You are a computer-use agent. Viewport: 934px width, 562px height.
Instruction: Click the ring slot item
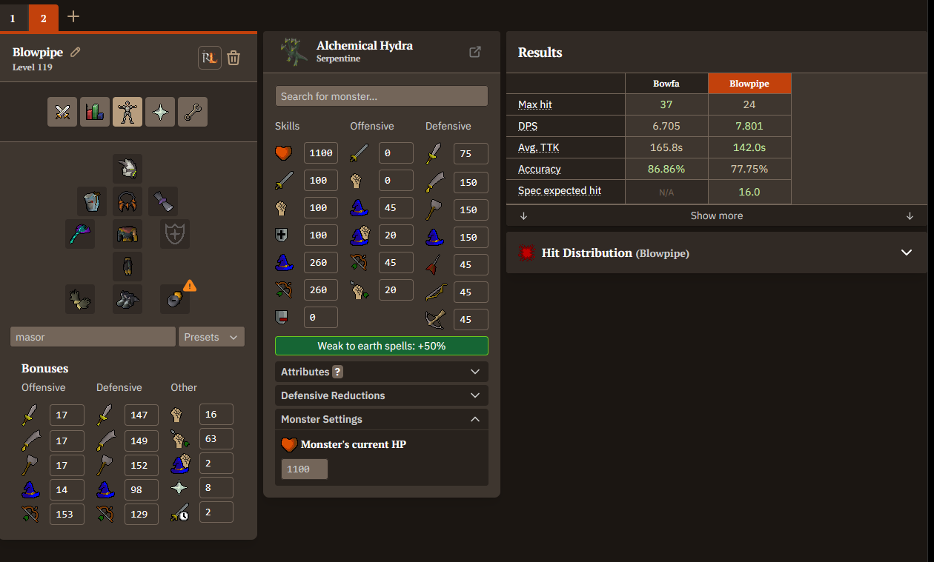tap(175, 299)
